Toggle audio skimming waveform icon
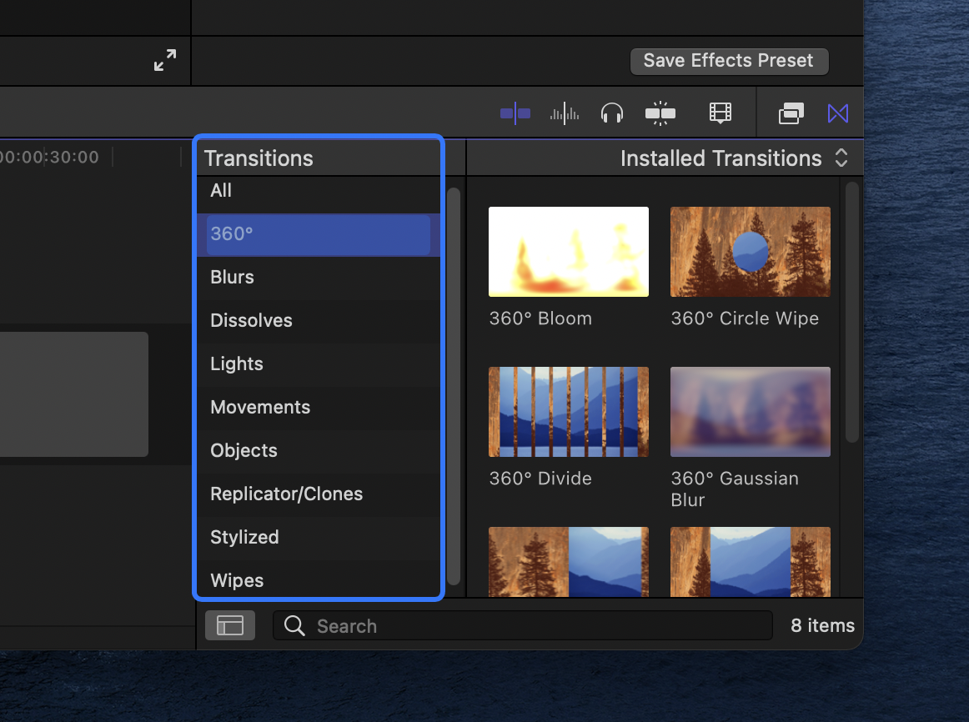 (x=565, y=113)
